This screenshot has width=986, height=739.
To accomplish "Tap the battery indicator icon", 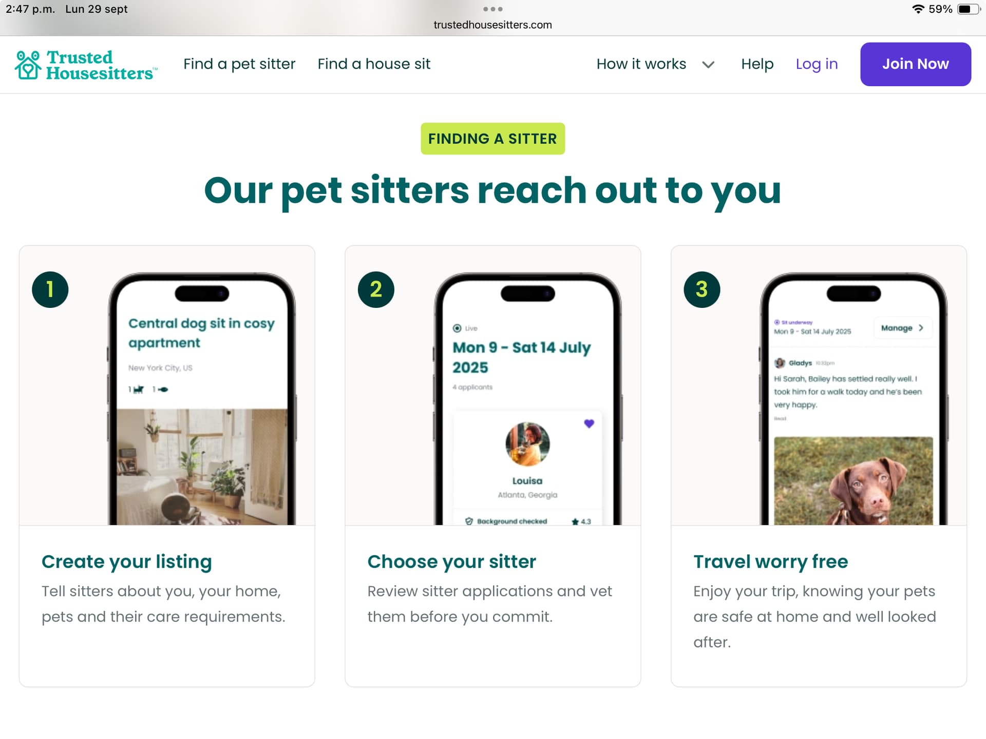I will click(x=969, y=9).
